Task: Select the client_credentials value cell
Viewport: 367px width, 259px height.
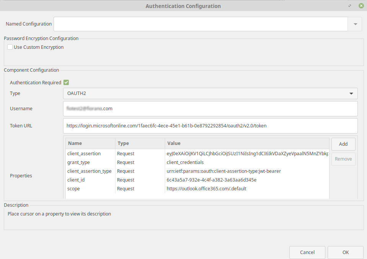Action: coord(185,162)
